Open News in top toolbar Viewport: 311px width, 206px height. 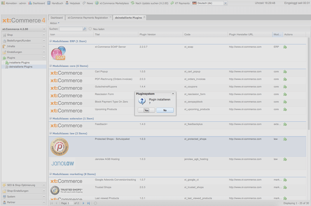pos(88,3)
